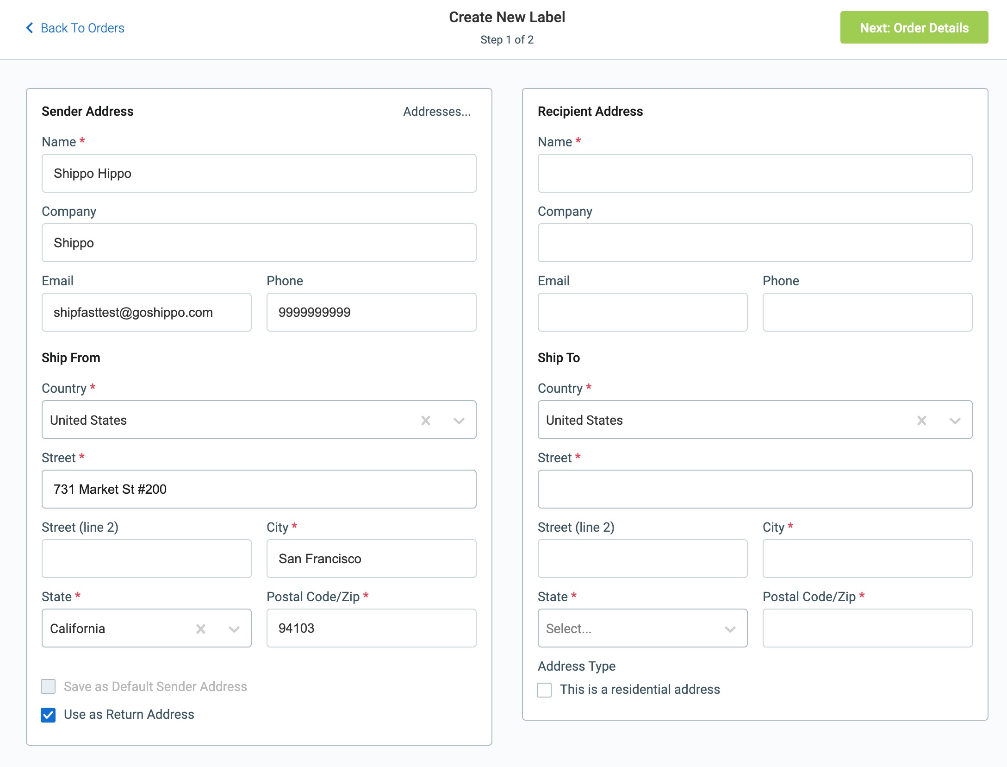The width and height of the screenshot is (1007, 767).
Task: Click Use as Return Address label text
Action: tap(129, 714)
